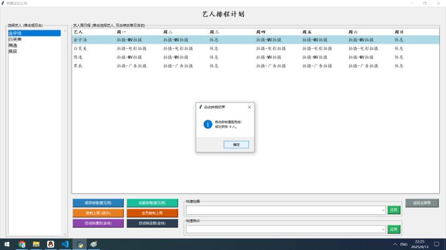Select the last row in schedule table
The height and width of the screenshot is (250, 446).
tap(255, 66)
